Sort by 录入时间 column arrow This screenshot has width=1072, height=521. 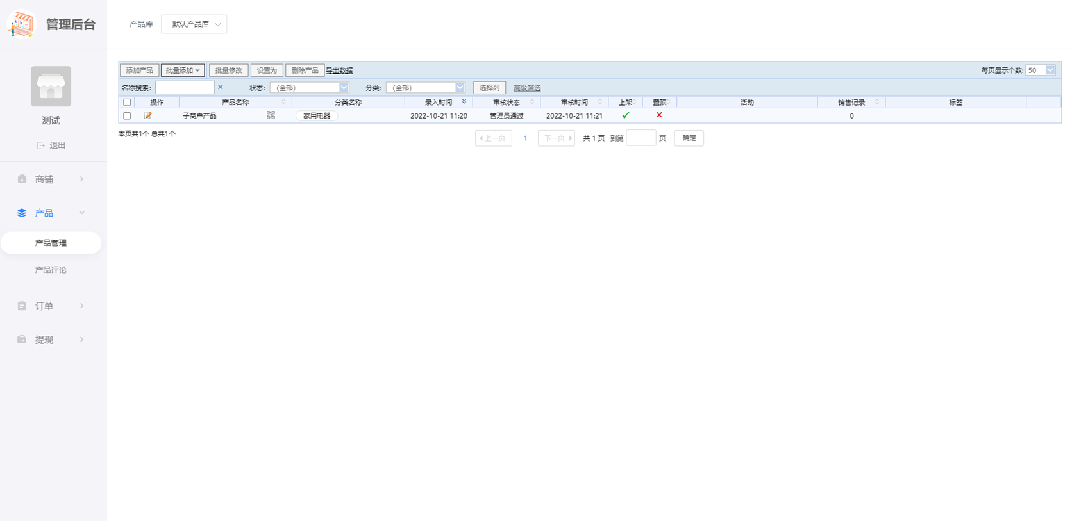click(x=464, y=102)
